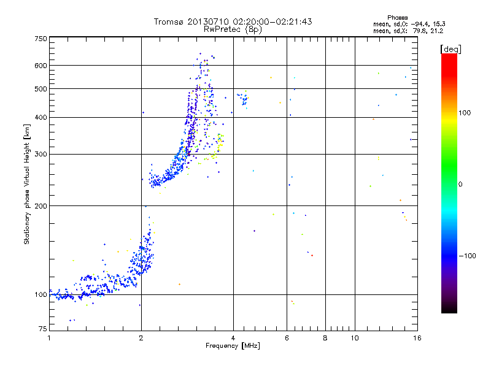Viewport: 491px width, 368px height.
Task: Click the y-axis '500' tick label
Action: pyautogui.click(x=41, y=89)
